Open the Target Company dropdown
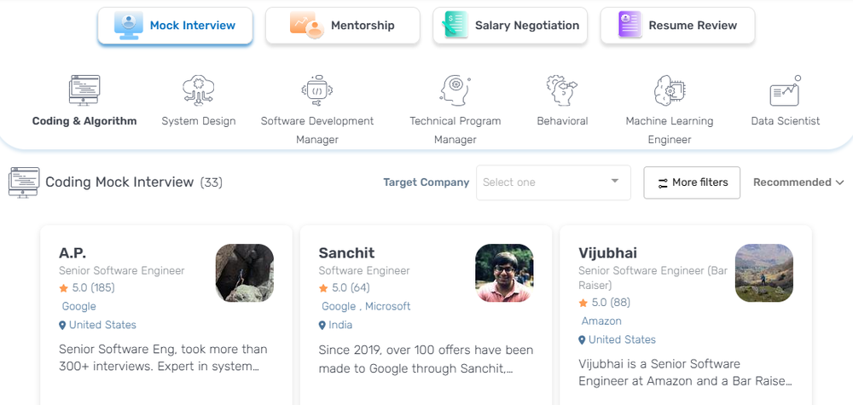This screenshot has width=853, height=405. pyautogui.click(x=554, y=182)
